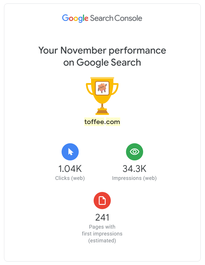Screen dimensions: 205x265
Task: Click the Clicks (web) label
Action: 70,178
